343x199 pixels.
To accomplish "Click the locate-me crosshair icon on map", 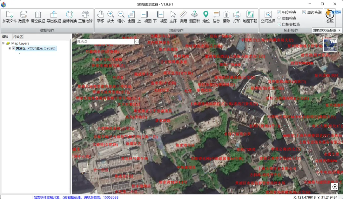I will (x=335, y=187).
